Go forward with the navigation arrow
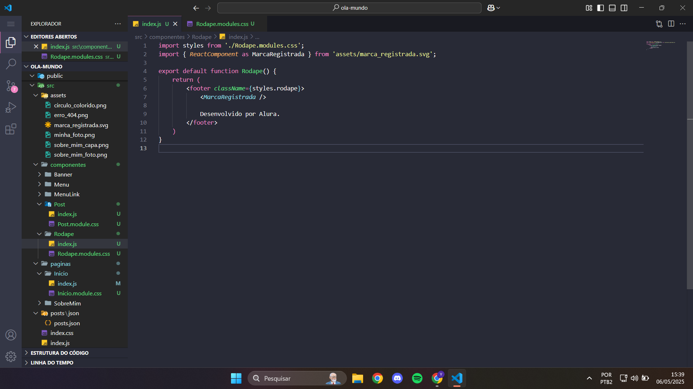The image size is (693, 389). pyautogui.click(x=208, y=8)
